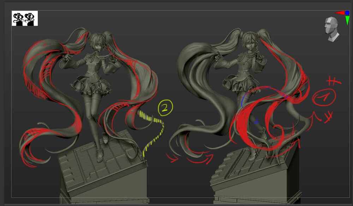The width and height of the screenshot is (353, 206).
Task: Click the green Y-axis cone of axis gizmo
Action: pyautogui.click(x=348, y=20)
